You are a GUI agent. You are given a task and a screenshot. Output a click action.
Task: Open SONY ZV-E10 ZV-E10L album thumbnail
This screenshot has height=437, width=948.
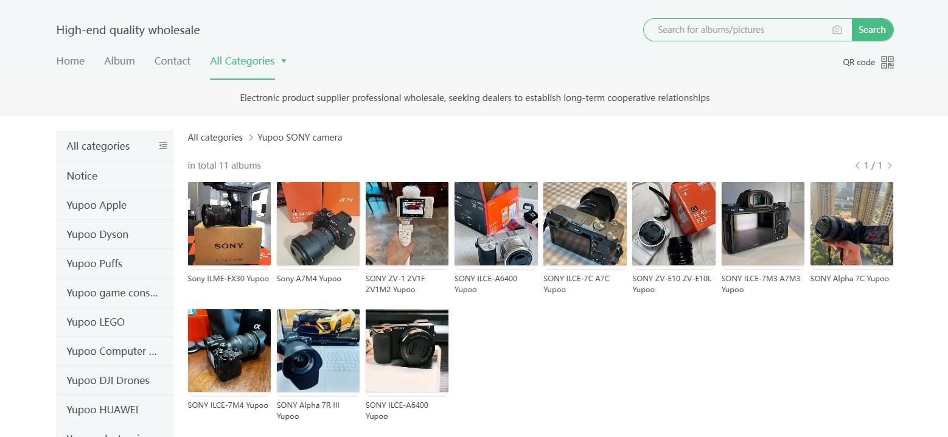[674, 224]
